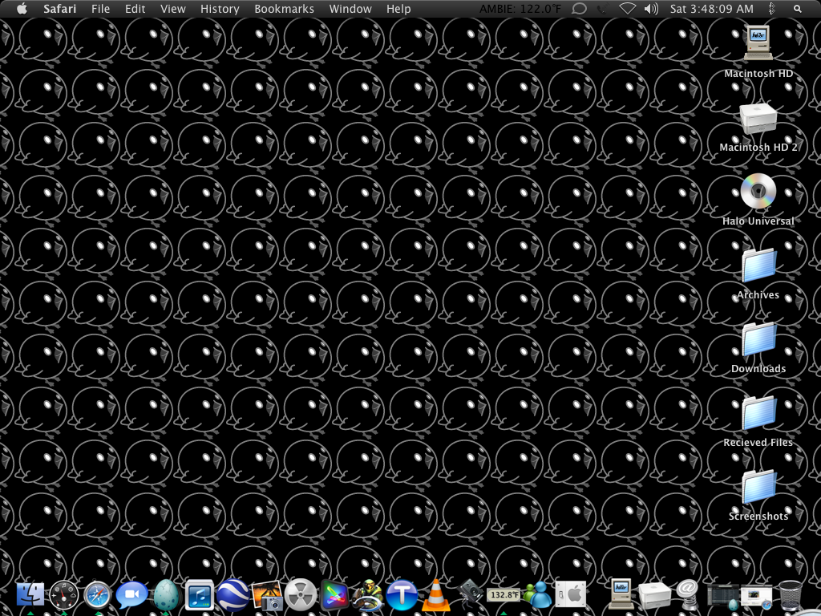Screen dimensions: 821x616
Task: Open Spotlight search magnifier
Action: [x=797, y=9]
